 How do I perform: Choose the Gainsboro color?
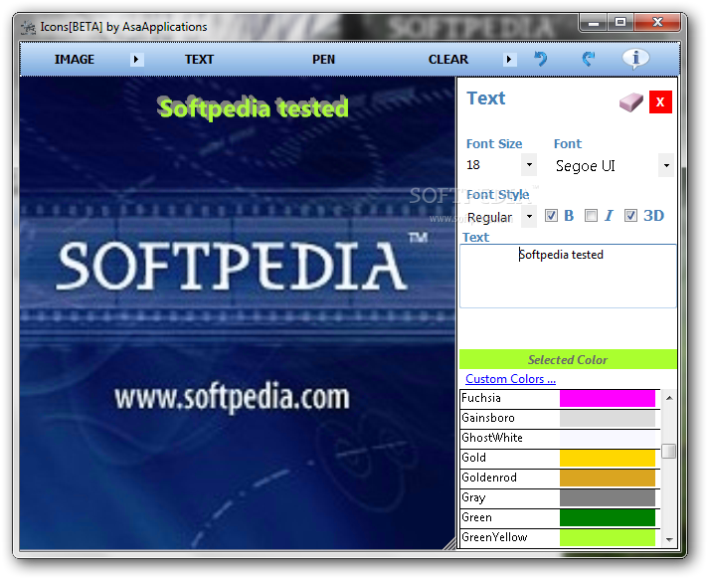coord(560,418)
